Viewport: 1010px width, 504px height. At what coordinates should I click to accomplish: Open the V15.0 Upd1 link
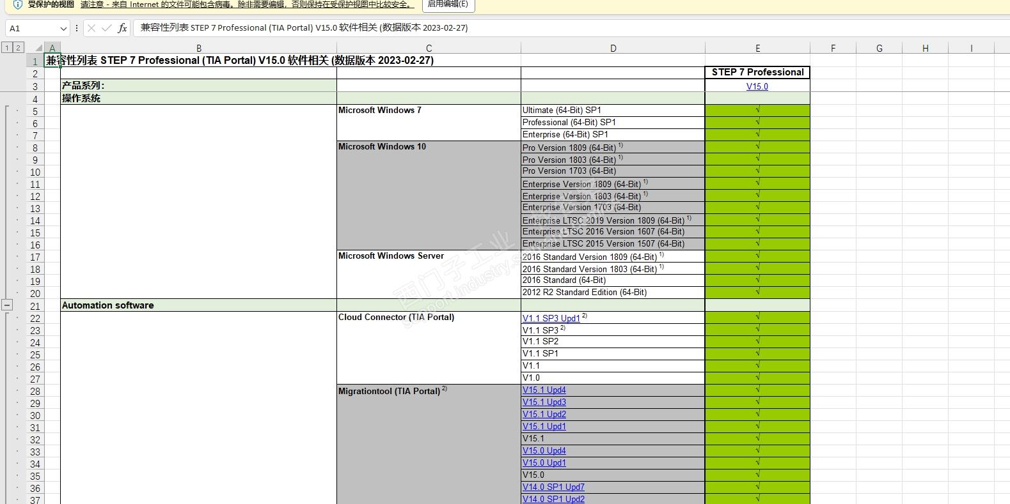(x=544, y=462)
